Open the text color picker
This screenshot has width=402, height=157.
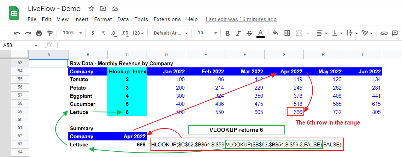point(260,33)
